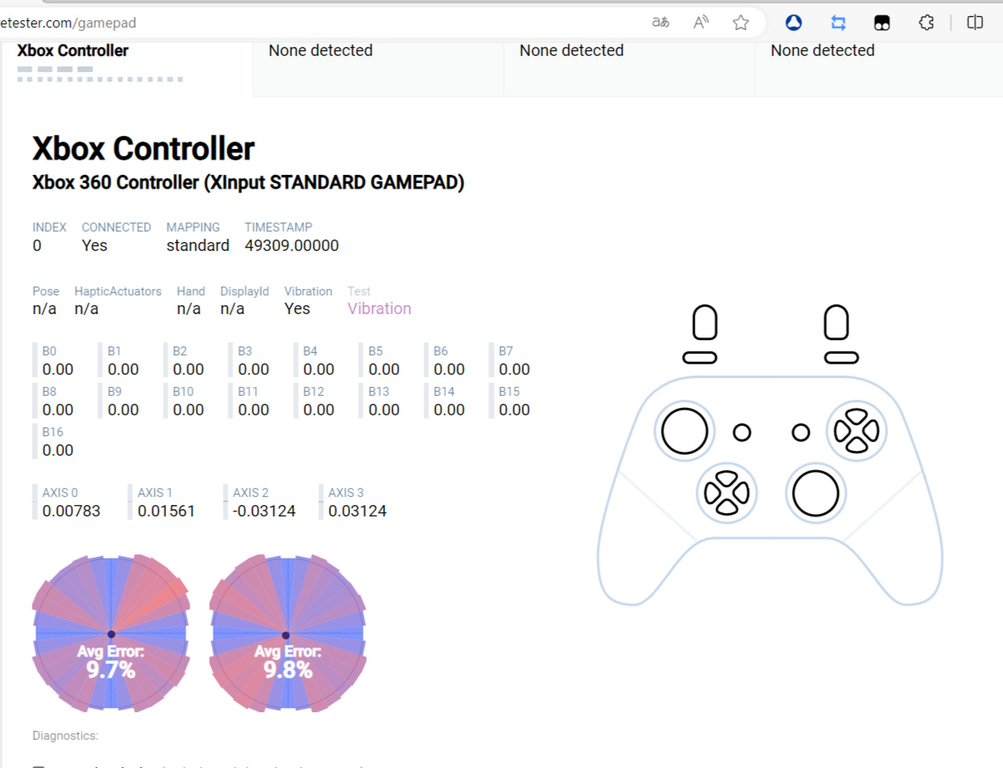Open the blue circular extension icon
Image resolution: width=1003 pixels, height=768 pixels.
pos(793,23)
